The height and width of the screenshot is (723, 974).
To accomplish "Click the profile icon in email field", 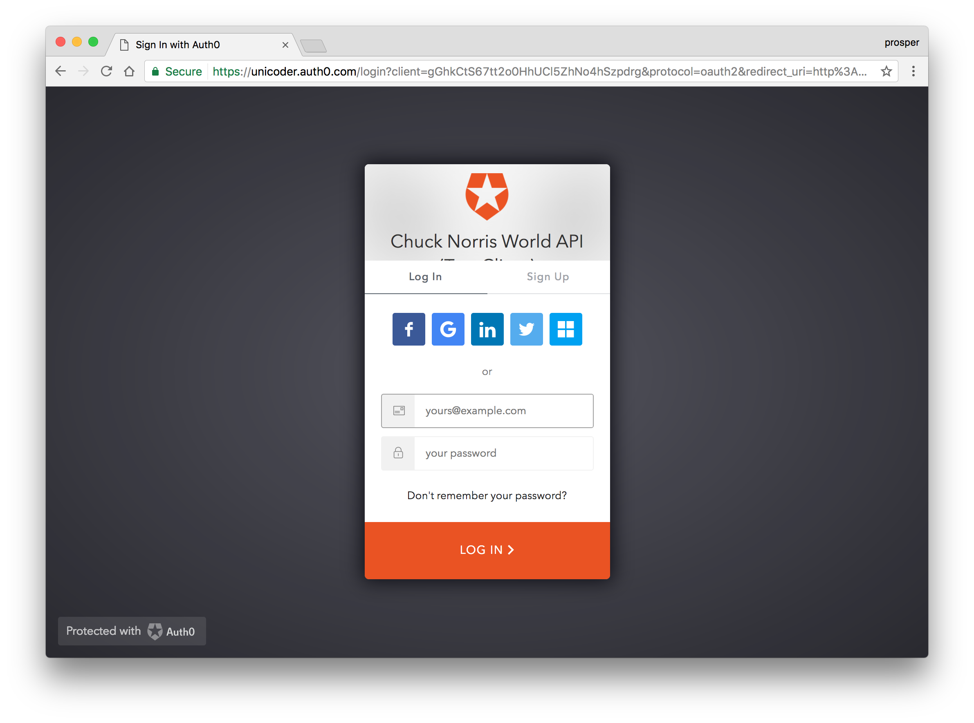I will click(x=398, y=410).
